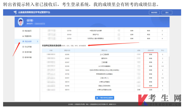Click course code 00019

(x=67, y=90)
